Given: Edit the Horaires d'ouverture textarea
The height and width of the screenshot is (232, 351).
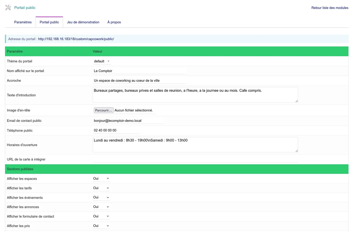Looking at the screenshot, I should click(195, 145).
